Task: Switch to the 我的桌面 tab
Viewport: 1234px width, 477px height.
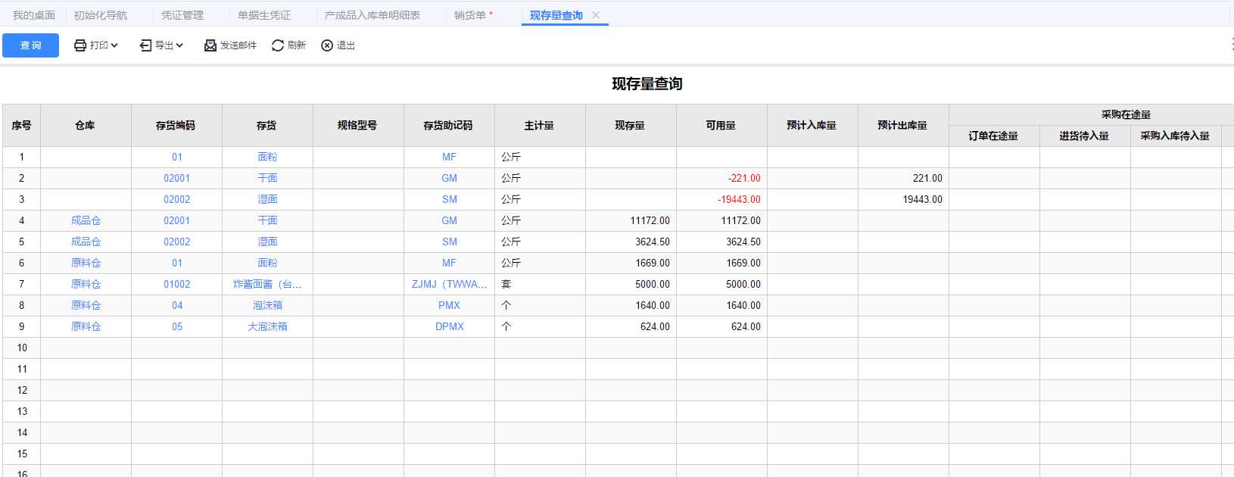Action: [34, 15]
